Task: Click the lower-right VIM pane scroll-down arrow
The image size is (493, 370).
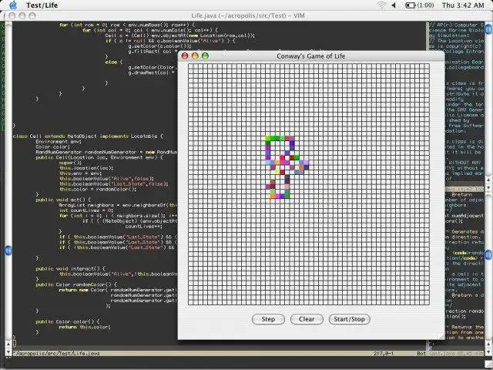Action: 488,351
